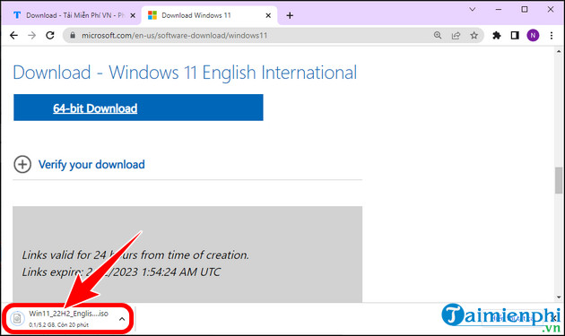Share this page using the share icon
The width and height of the screenshot is (565, 336).
click(x=456, y=35)
